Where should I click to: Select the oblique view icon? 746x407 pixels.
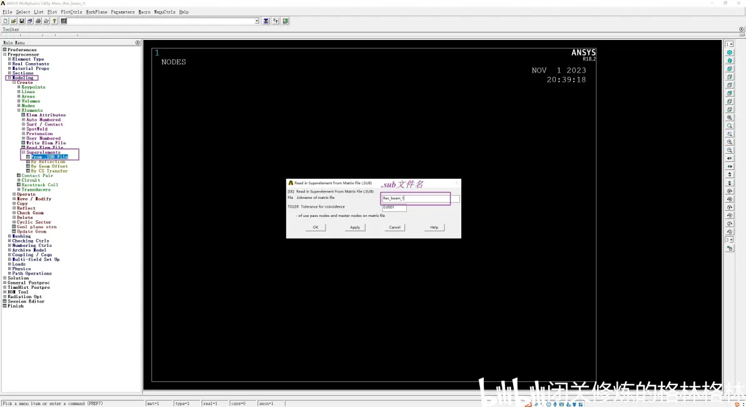729,61
